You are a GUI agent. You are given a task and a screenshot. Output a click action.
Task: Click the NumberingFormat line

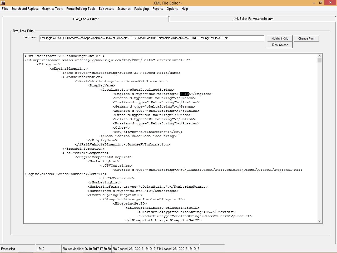148,187
